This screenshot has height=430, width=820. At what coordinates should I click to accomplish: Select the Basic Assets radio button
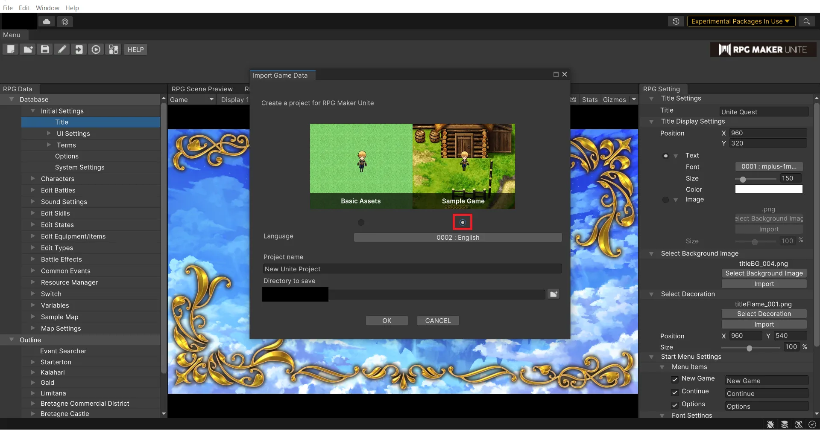[x=361, y=223]
